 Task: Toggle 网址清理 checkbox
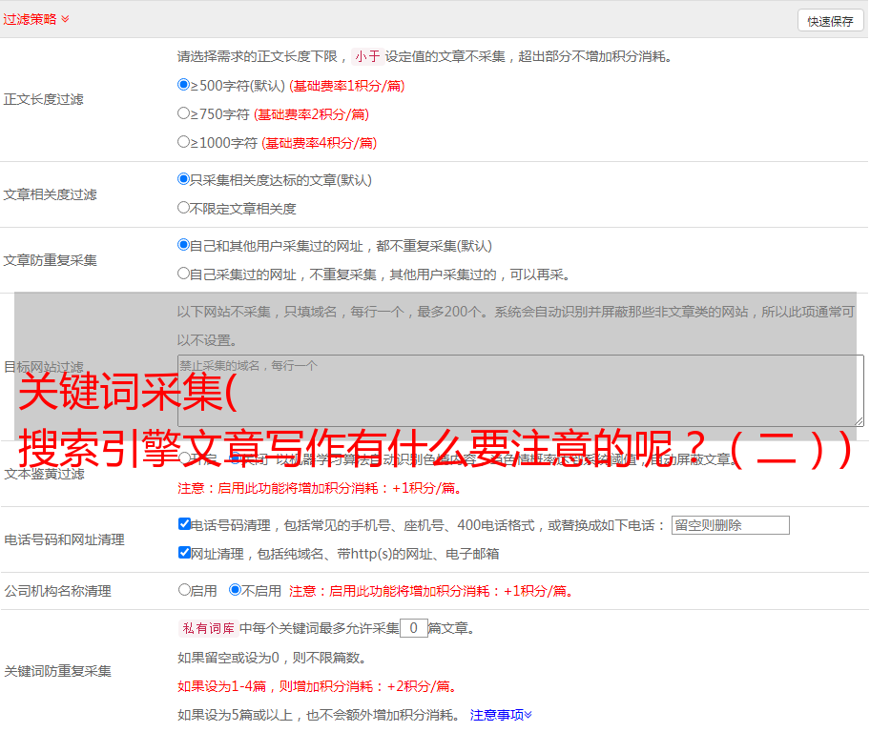tap(184, 552)
